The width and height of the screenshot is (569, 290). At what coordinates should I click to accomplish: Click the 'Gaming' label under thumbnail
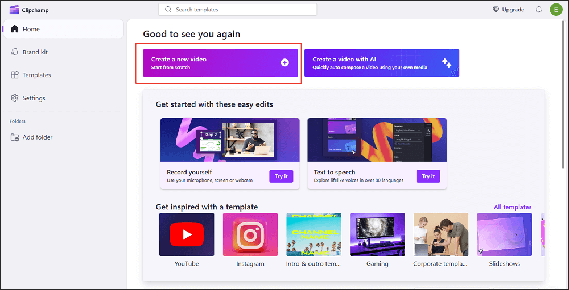pyautogui.click(x=377, y=263)
